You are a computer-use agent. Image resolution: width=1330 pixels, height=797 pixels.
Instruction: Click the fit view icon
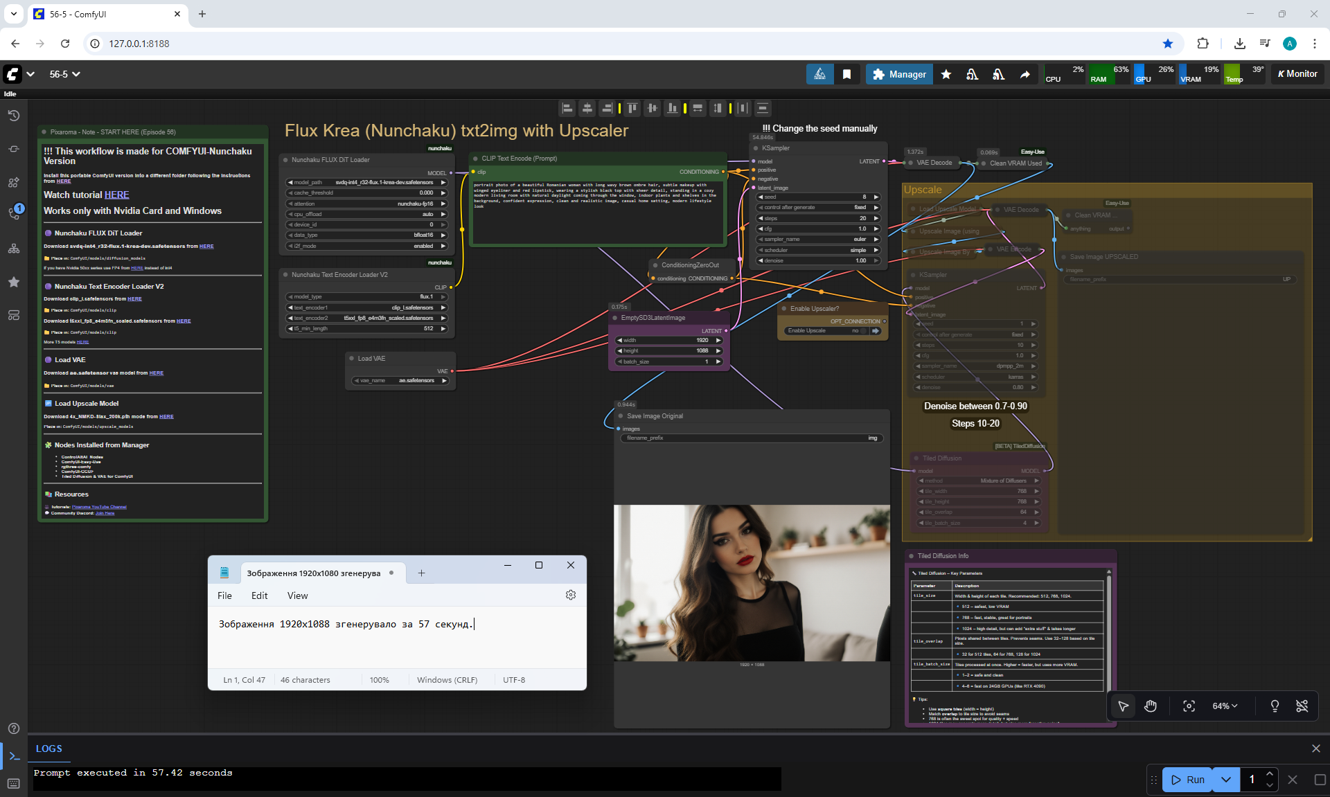click(x=1189, y=706)
